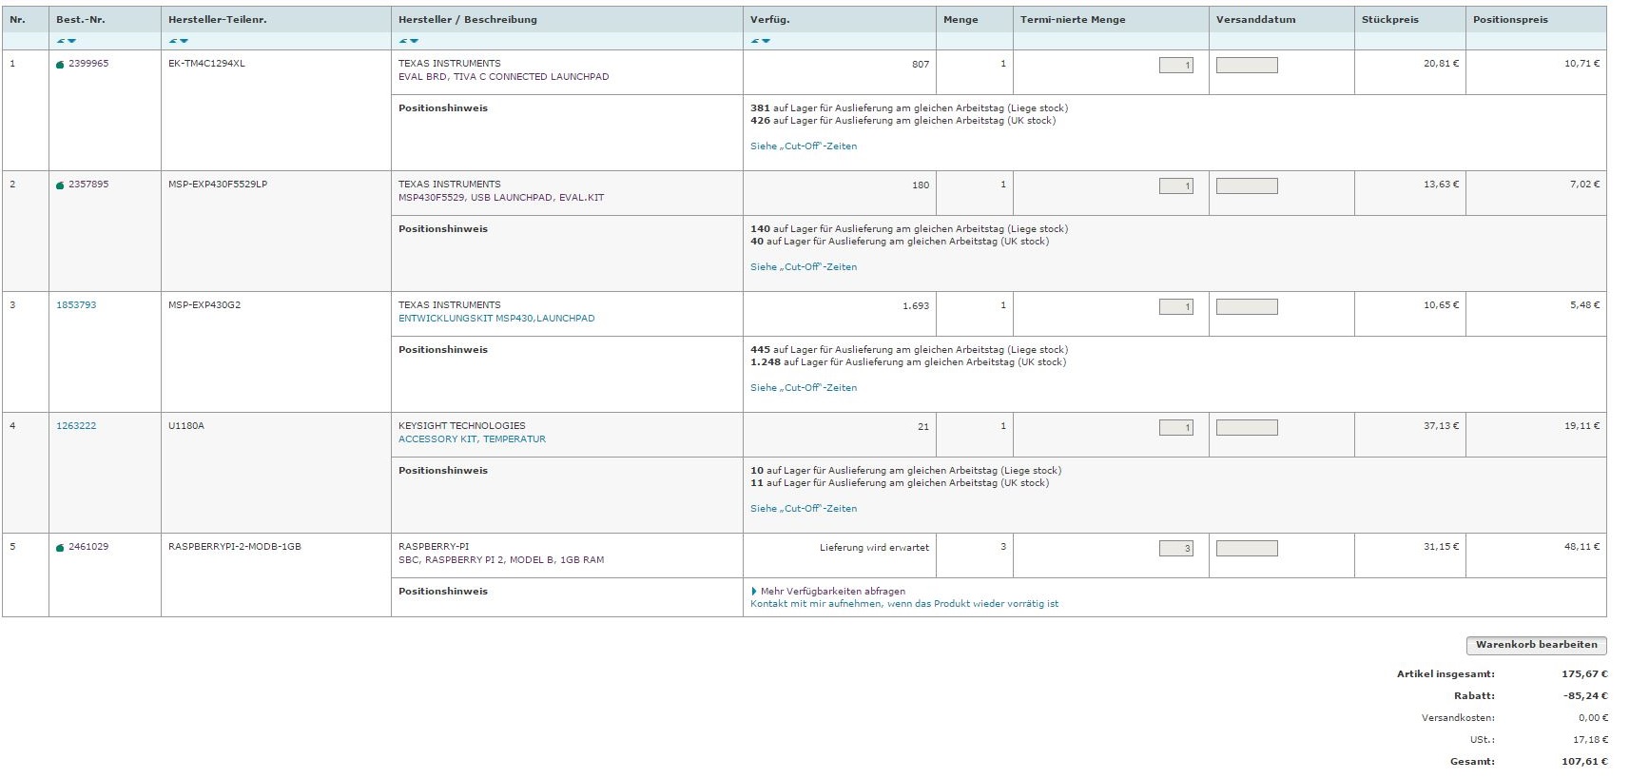
Task: Click availability value 1.693
Action: point(916,305)
